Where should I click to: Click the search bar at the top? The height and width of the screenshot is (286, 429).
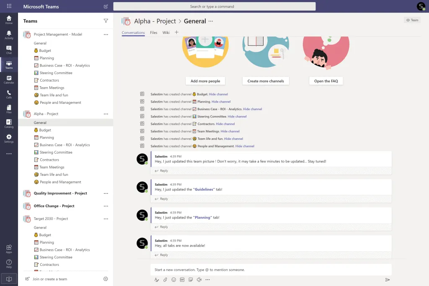214,6
